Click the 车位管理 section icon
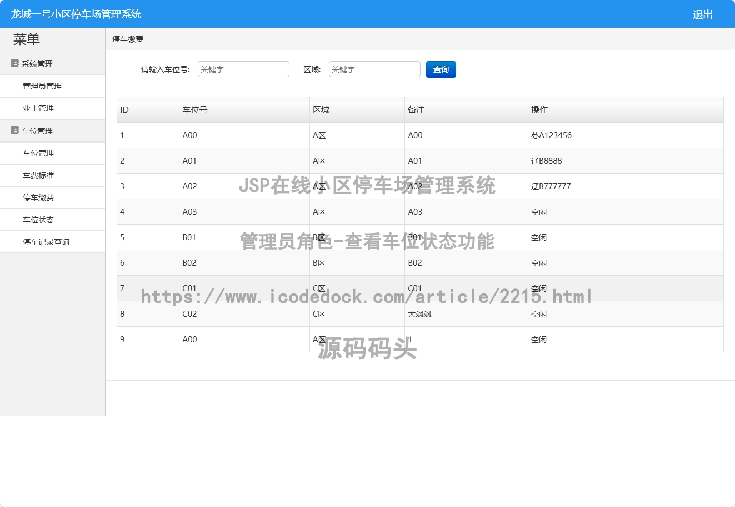 tap(15, 131)
